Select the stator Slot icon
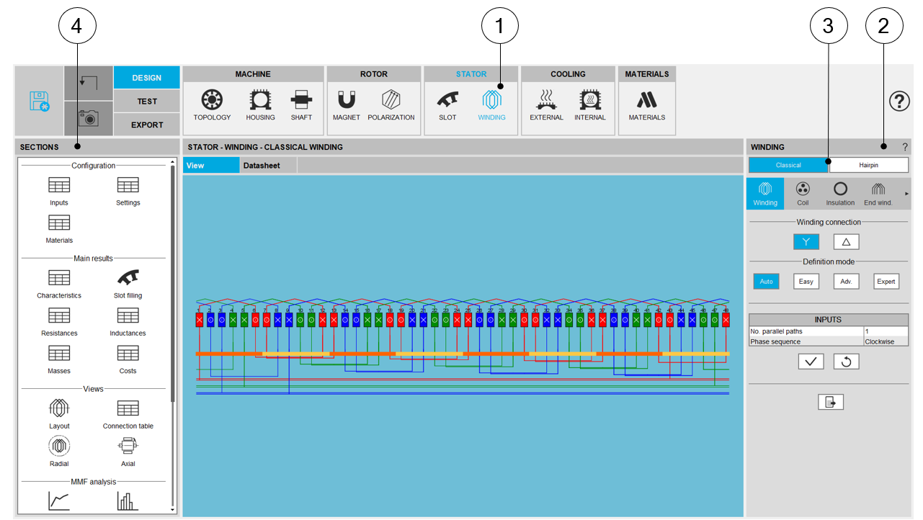 [447, 105]
